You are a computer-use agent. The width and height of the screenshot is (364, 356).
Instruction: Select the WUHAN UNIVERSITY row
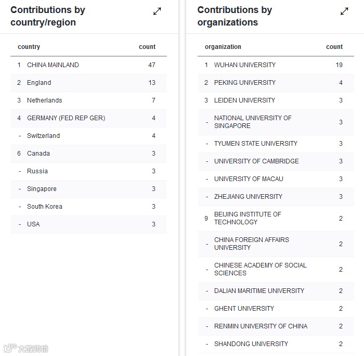(x=245, y=65)
